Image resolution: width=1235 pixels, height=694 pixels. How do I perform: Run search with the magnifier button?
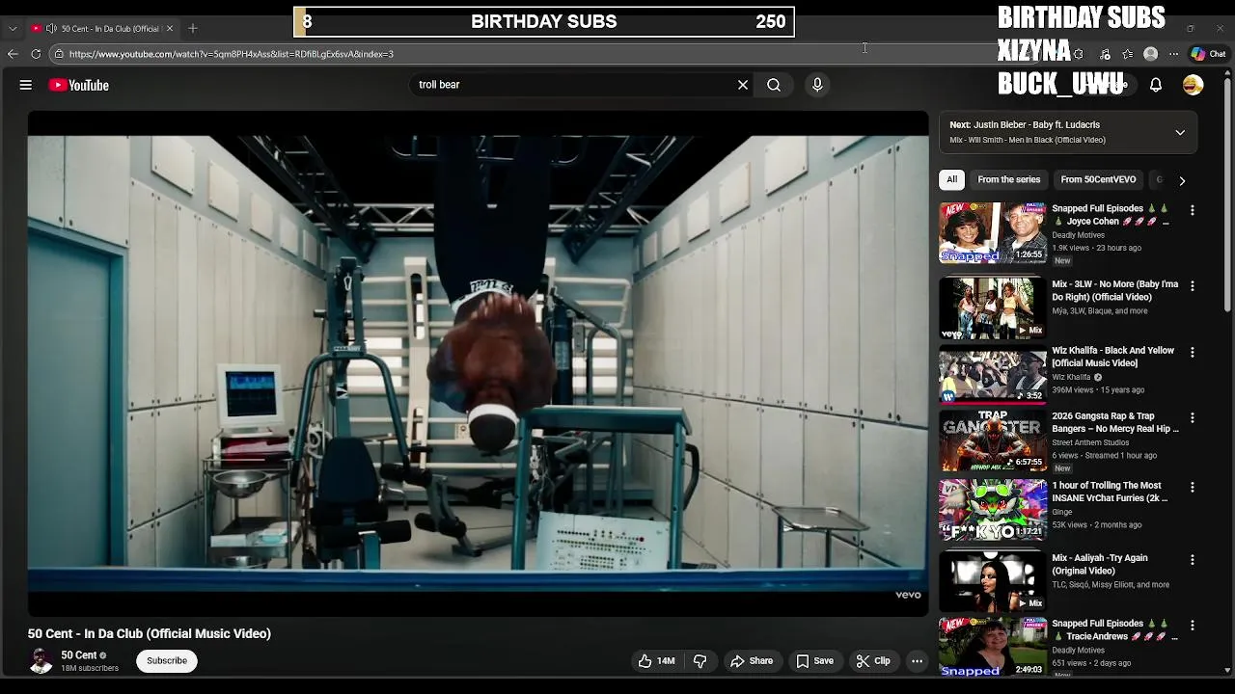[774, 85]
